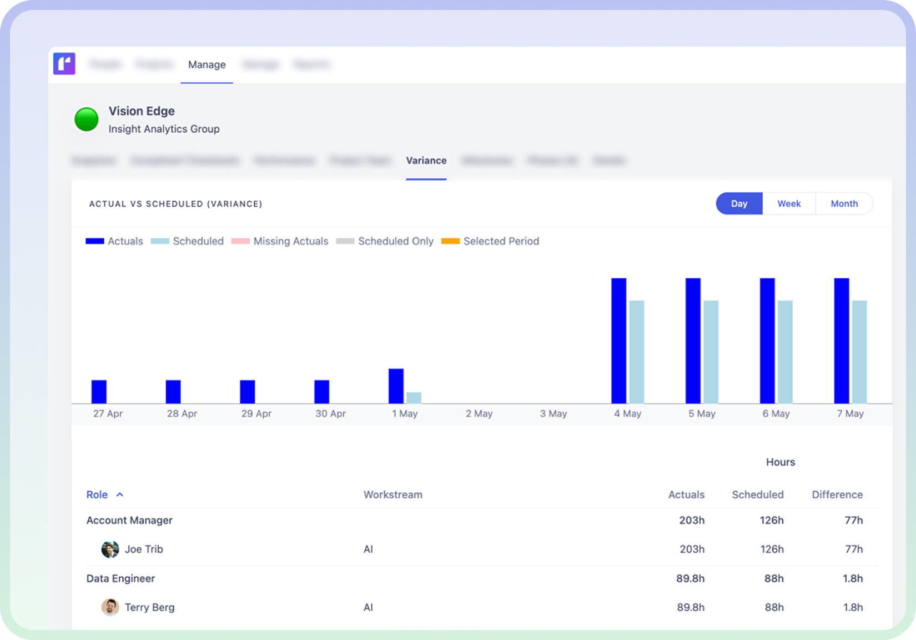Click the 3 May axis label
Viewport: 916px width, 640px height.
(x=553, y=413)
